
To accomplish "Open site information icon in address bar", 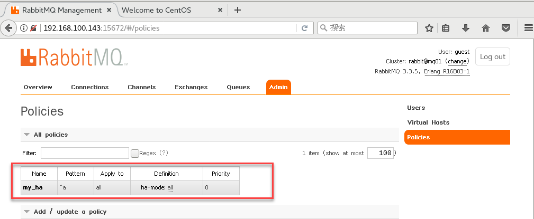I will pos(23,28).
